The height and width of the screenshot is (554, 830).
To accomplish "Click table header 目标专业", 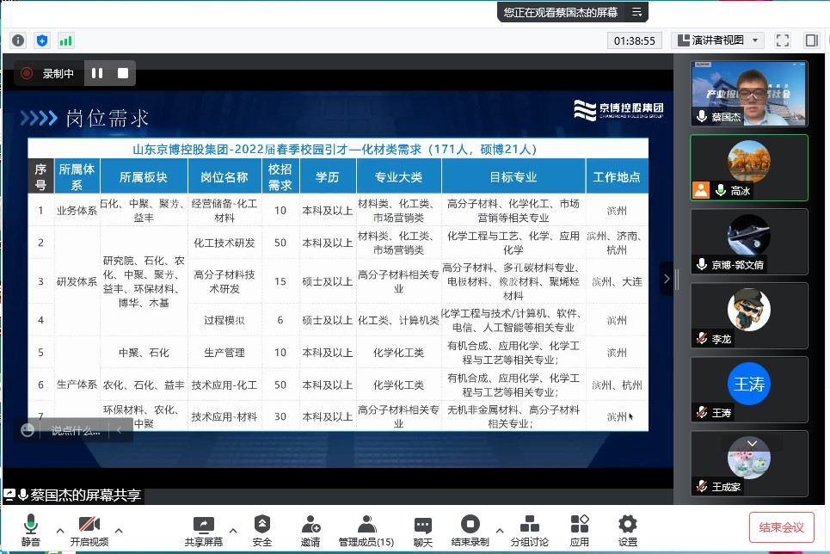I will click(x=513, y=177).
